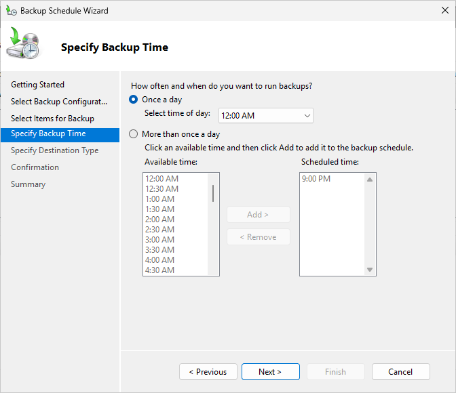Open the Select time of day dropdown
The width and height of the screenshot is (456, 393).
pos(265,116)
